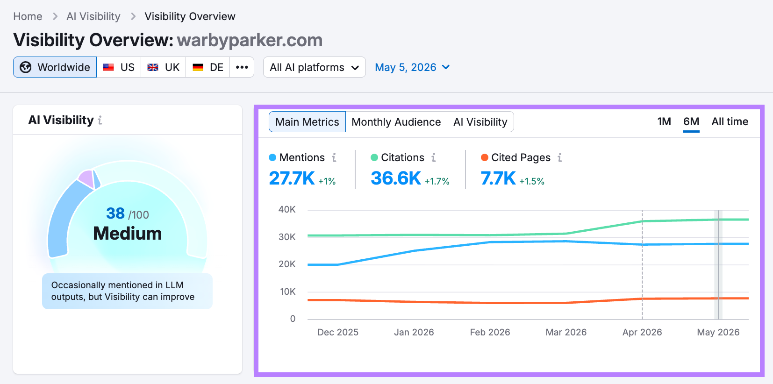Click the Dec 2025 axis label
This screenshot has width=773, height=384.
click(338, 332)
